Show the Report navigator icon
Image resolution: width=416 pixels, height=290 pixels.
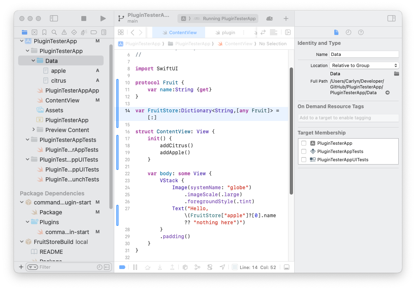coord(104,32)
